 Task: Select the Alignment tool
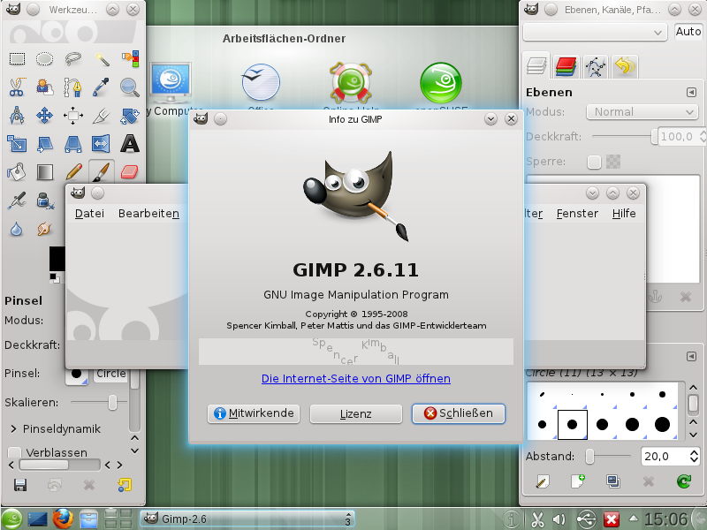73,116
